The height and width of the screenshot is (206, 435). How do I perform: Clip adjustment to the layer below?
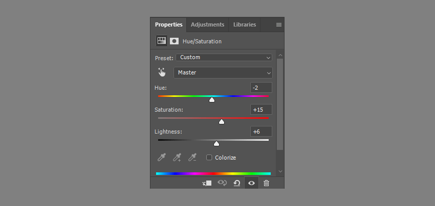[x=207, y=183]
